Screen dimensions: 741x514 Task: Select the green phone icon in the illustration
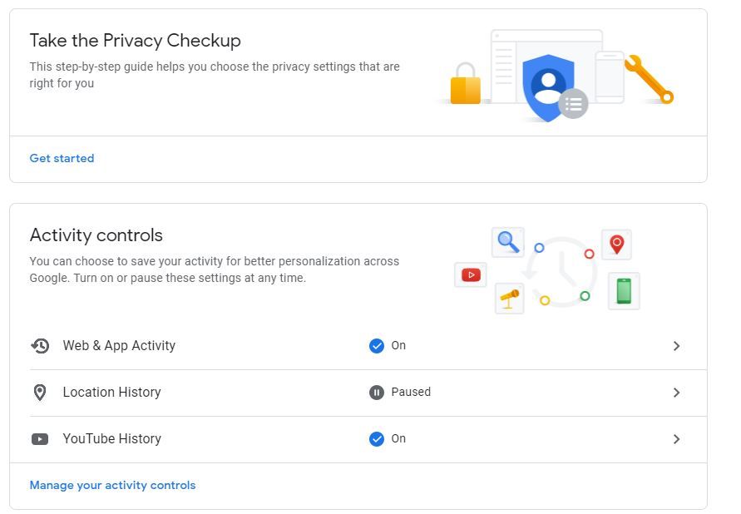tap(623, 290)
